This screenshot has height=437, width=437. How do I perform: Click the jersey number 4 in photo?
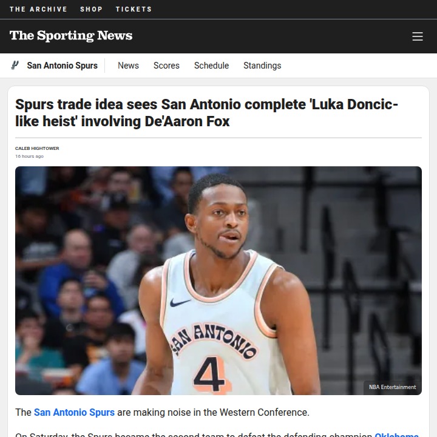[209, 374]
